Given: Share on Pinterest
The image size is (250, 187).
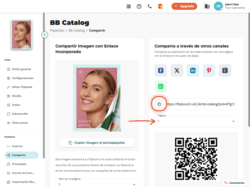Looking at the screenshot, I should (209, 70).
